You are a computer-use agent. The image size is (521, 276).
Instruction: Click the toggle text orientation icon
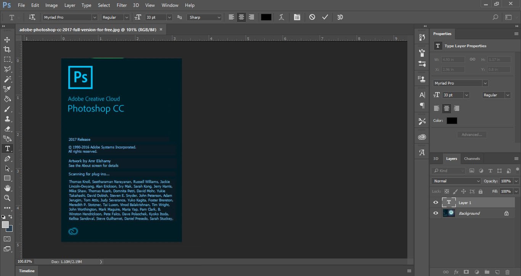32,17
